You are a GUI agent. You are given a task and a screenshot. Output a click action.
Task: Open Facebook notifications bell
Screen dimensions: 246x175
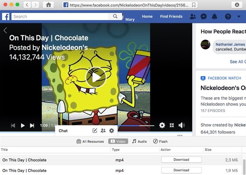[x=215, y=16]
